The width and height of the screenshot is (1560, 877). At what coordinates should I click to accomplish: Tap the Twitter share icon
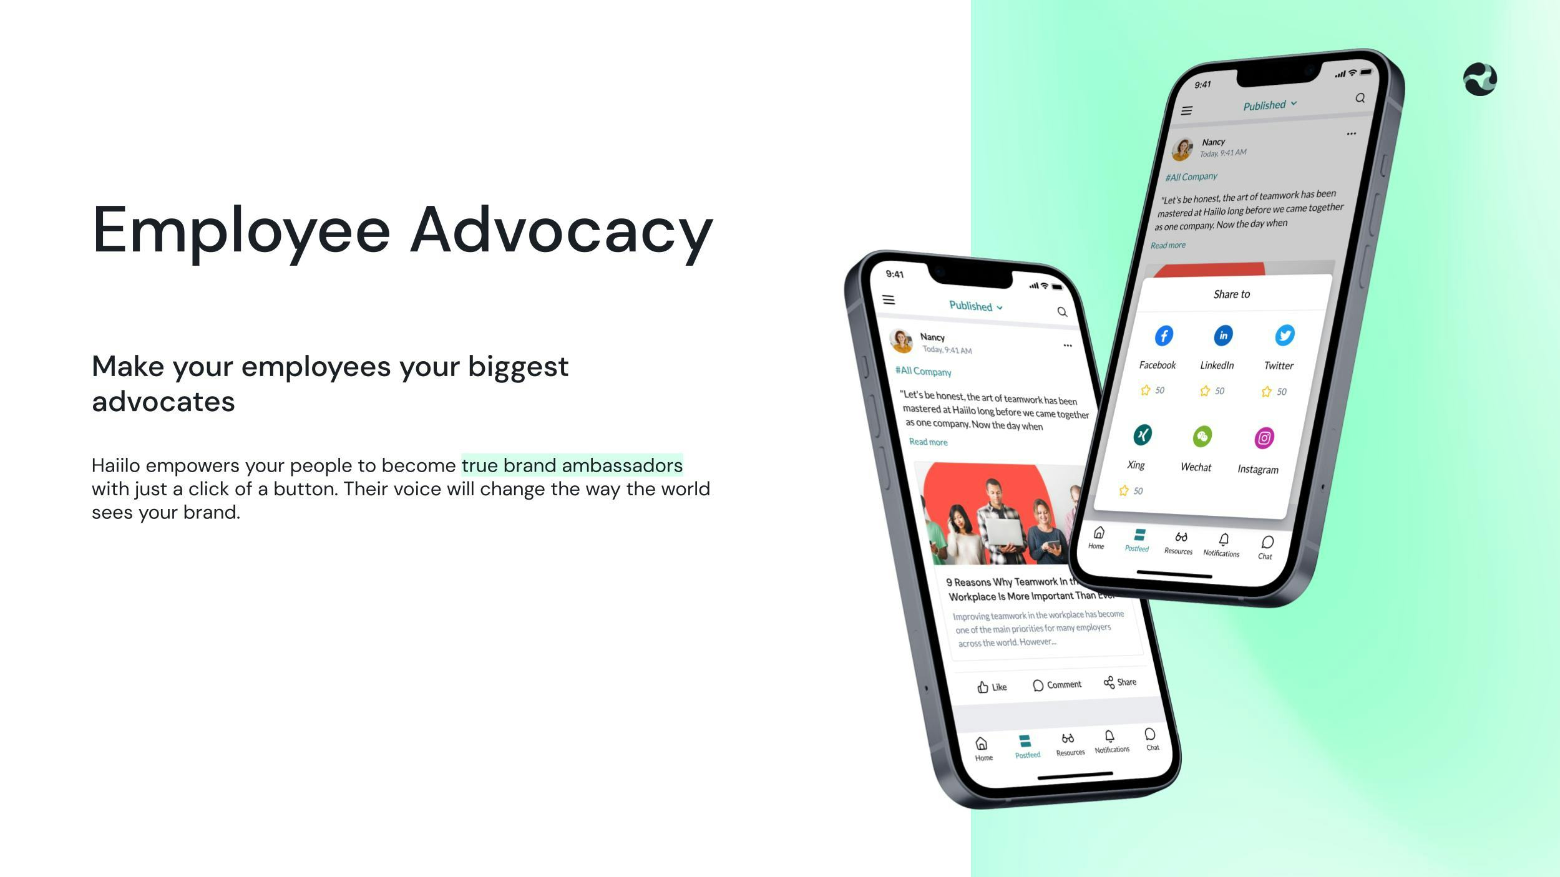[x=1278, y=337]
